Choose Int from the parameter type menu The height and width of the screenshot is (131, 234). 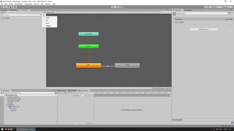pyautogui.click(x=50, y=20)
